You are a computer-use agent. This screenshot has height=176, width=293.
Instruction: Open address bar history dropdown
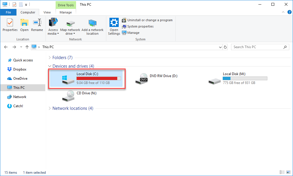220,47
